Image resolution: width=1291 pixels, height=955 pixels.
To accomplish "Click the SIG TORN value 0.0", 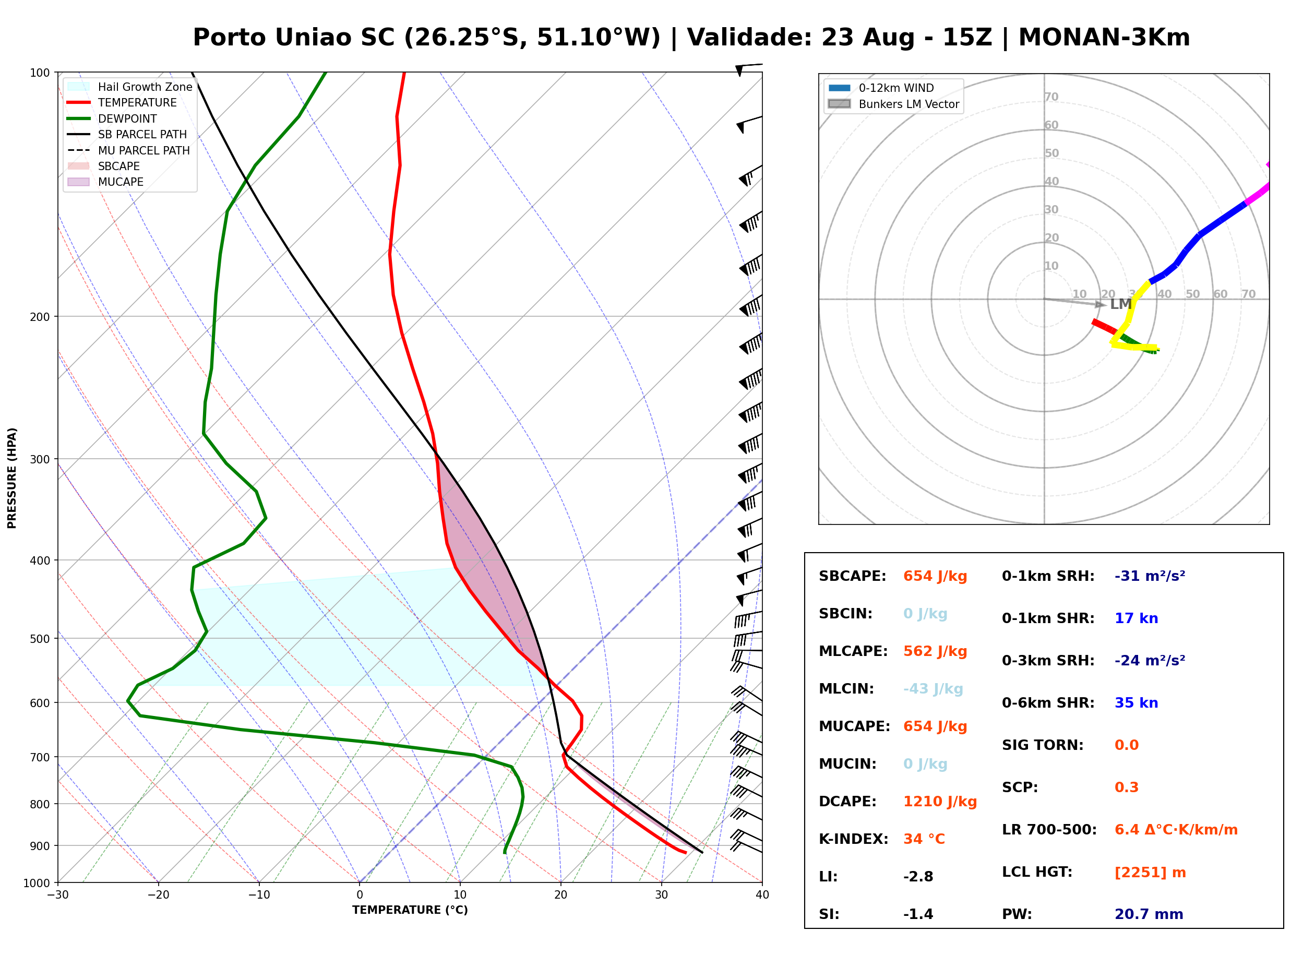I will [1128, 745].
